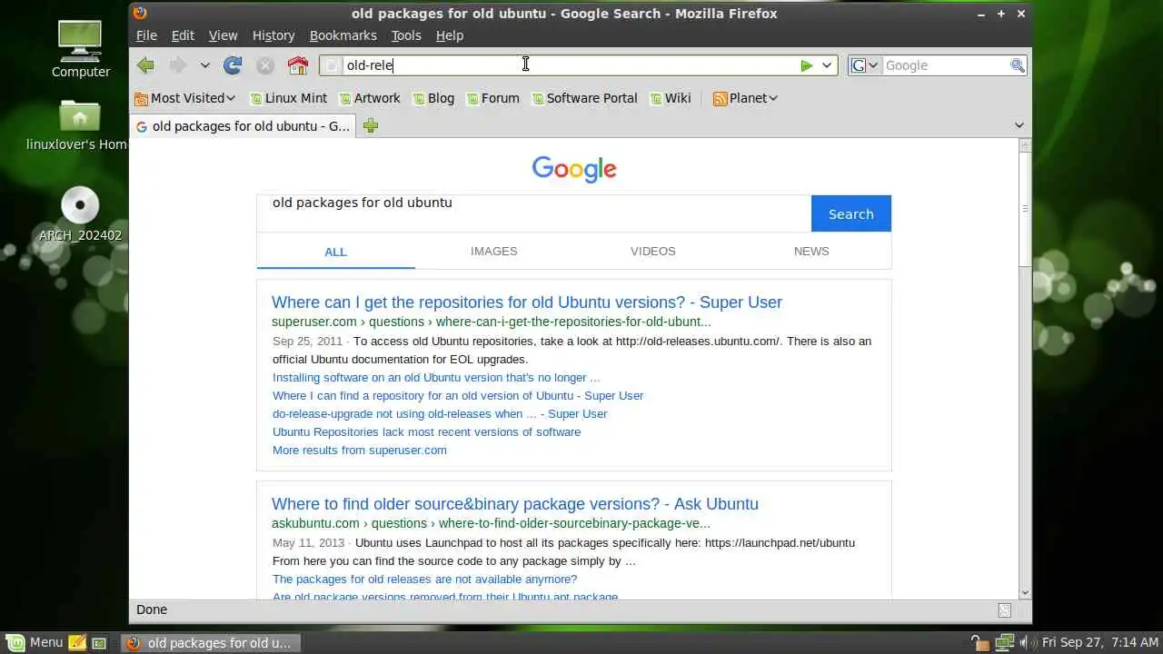Open the ARCH_202402 disc icon
Viewport: 1163px width, 654px height.
tap(80, 214)
